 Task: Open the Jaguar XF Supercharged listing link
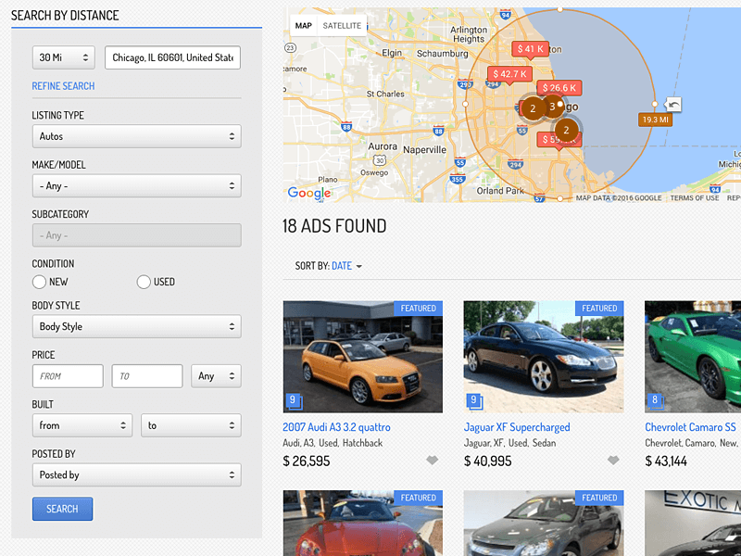click(517, 427)
